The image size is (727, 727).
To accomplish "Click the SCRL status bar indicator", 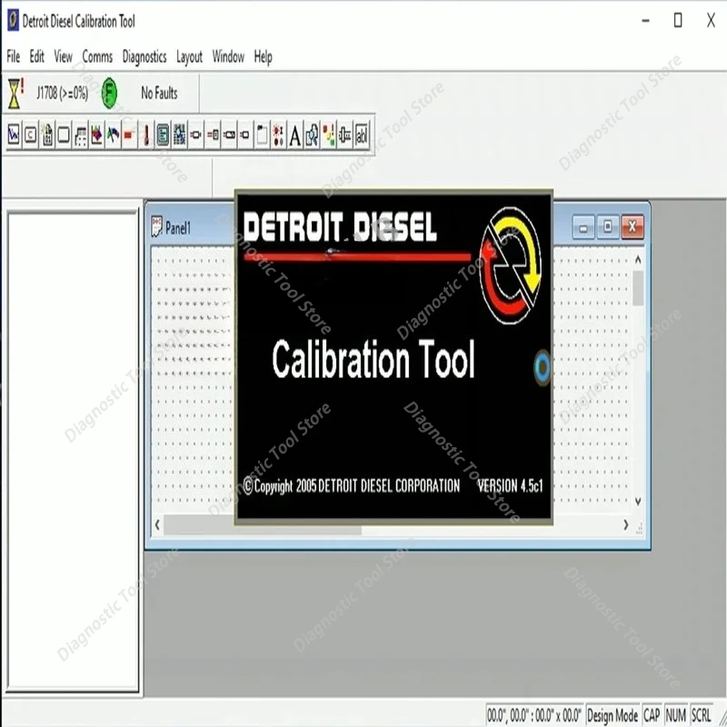I will [x=701, y=715].
